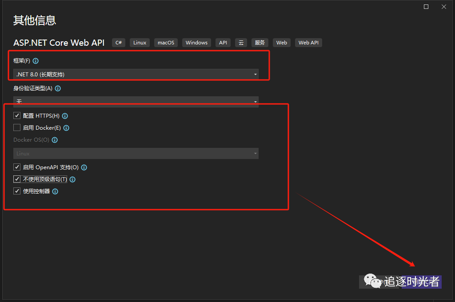Open the 框架 dropdown showing .NET 8.0
Image resolution: width=455 pixels, height=302 pixels.
pos(136,74)
